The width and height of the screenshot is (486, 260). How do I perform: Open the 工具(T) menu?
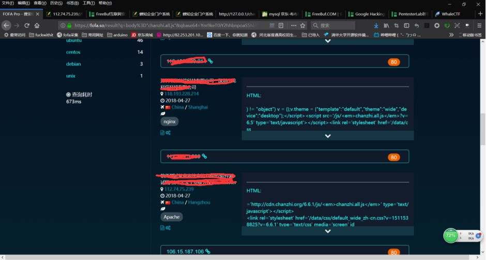tap(88, 3)
